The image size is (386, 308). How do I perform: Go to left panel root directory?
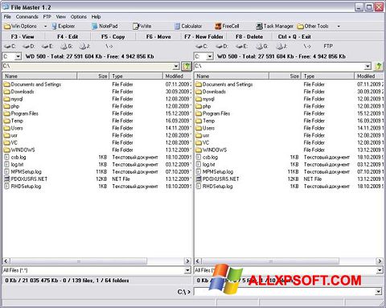pyautogui.click(x=109, y=47)
